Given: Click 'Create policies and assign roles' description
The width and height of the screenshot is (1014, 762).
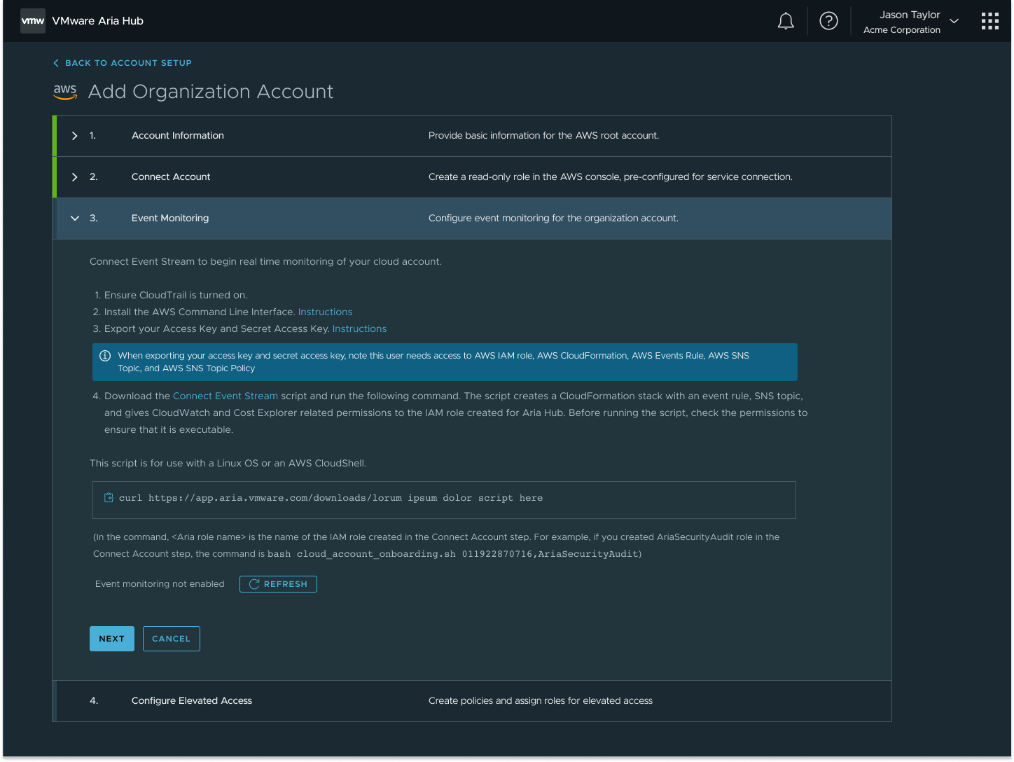Looking at the screenshot, I should [541, 701].
